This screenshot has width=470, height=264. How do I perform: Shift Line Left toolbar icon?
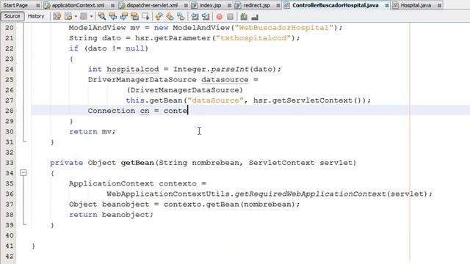pyautogui.click(x=195, y=16)
